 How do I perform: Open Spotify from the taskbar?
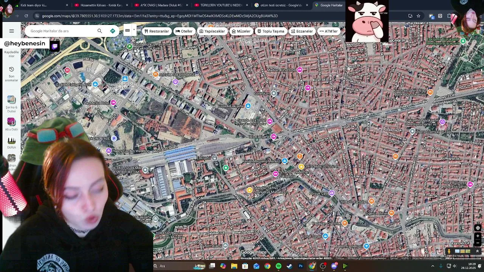pyautogui.click(x=278, y=266)
